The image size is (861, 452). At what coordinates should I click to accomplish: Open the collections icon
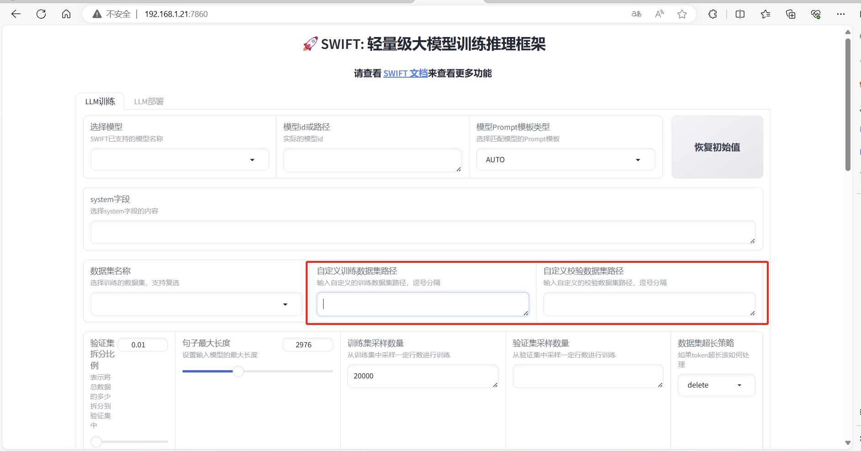[x=791, y=14]
